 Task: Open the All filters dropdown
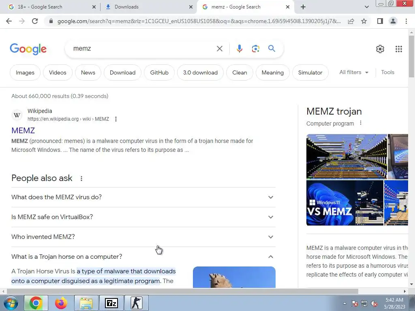click(x=354, y=72)
